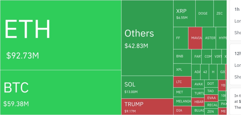Select the red TRUMP tile
The image size is (241, 115).
(x=147, y=107)
